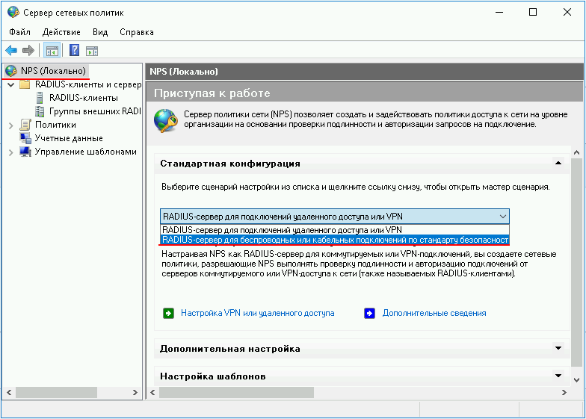The width and height of the screenshot is (586, 419).
Task: Click the RADIUS clients folder icon
Action: 25,84
